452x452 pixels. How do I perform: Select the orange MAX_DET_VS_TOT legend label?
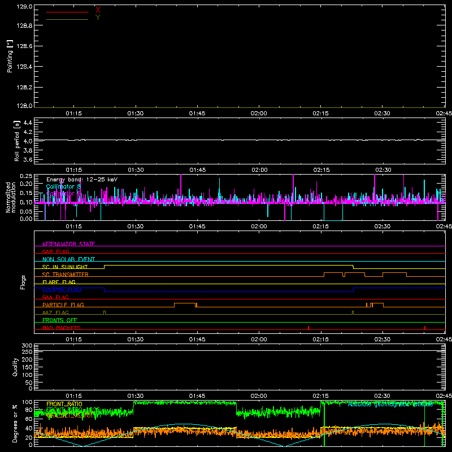pyautogui.click(x=70, y=415)
